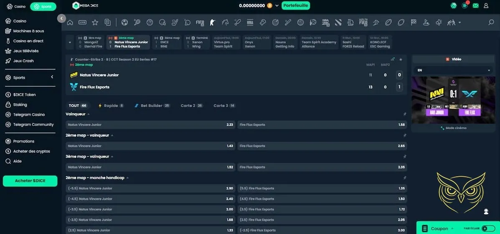Open favorites star in sports bar
The width and height of the screenshot is (500, 234).
[95, 22]
